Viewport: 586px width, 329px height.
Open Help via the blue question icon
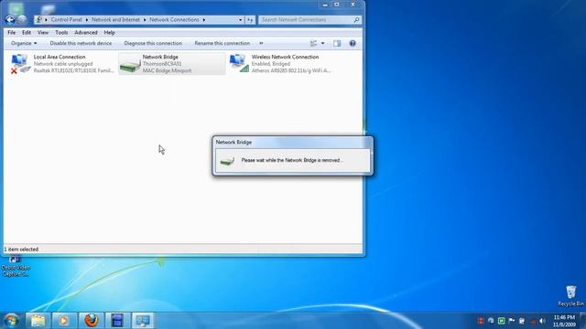(x=353, y=44)
